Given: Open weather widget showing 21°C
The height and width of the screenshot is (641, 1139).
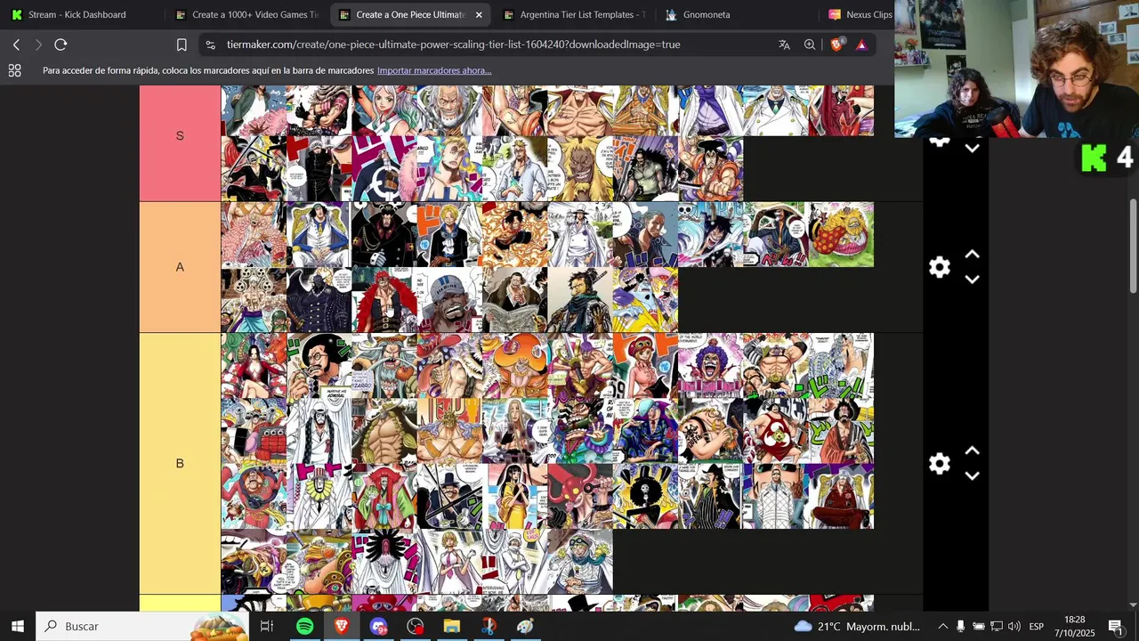Looking at the screenshot, I should coord(857,626).
